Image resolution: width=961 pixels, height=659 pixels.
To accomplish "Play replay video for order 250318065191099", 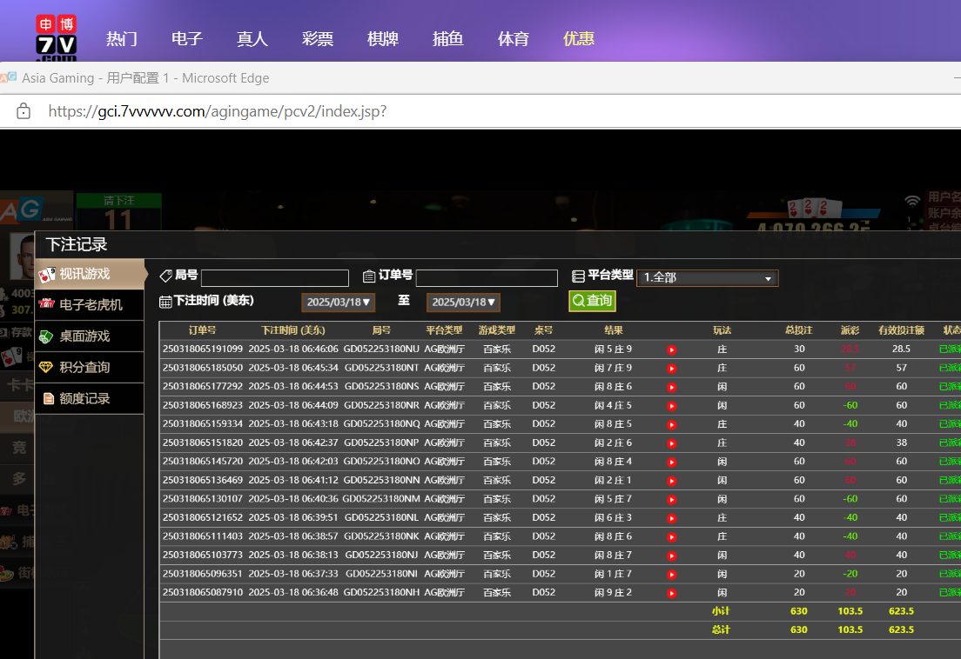I will coord(671,349).
